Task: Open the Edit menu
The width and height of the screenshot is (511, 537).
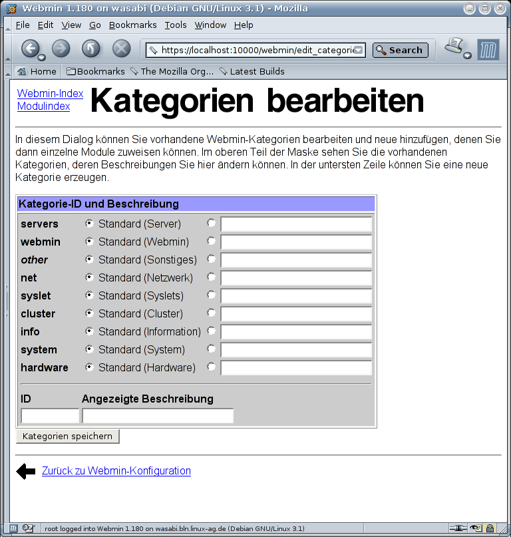Action: (x=45, y=25)
